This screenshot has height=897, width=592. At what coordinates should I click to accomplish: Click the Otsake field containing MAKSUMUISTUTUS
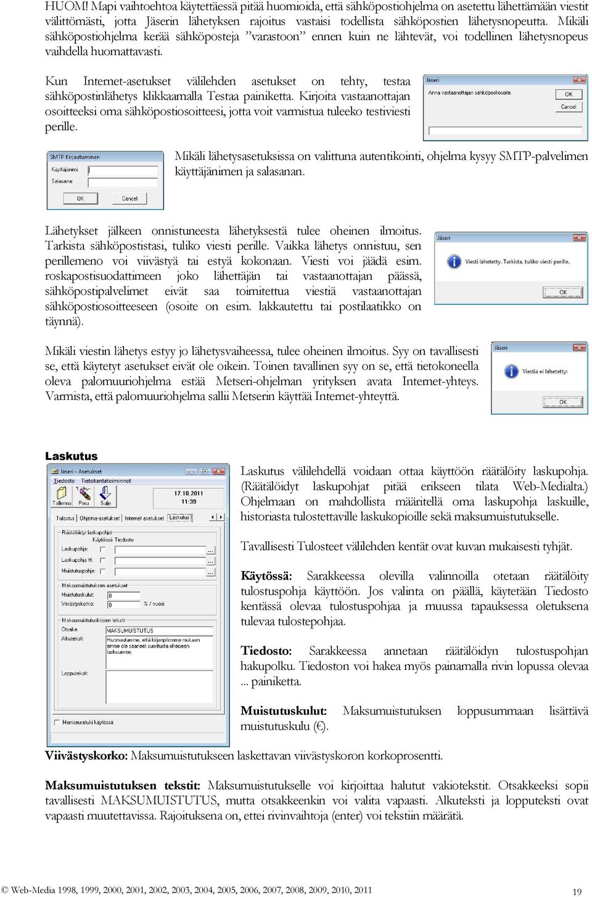tap(160, 630)
